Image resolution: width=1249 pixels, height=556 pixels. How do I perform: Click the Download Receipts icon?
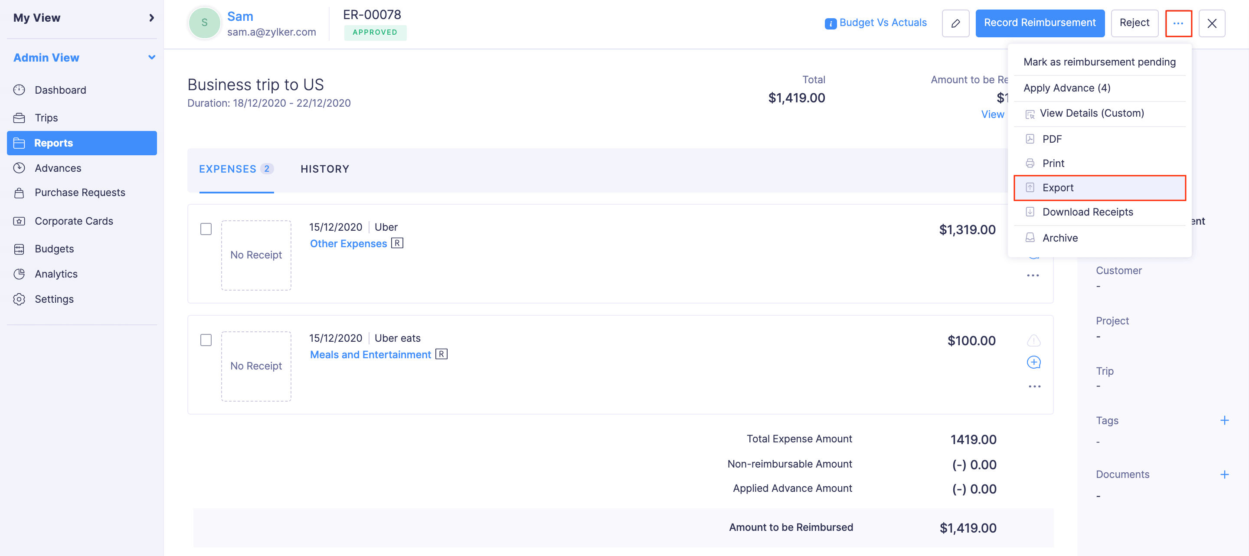1030,212
